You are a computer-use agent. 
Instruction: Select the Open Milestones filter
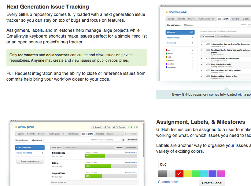click(30, 148)
